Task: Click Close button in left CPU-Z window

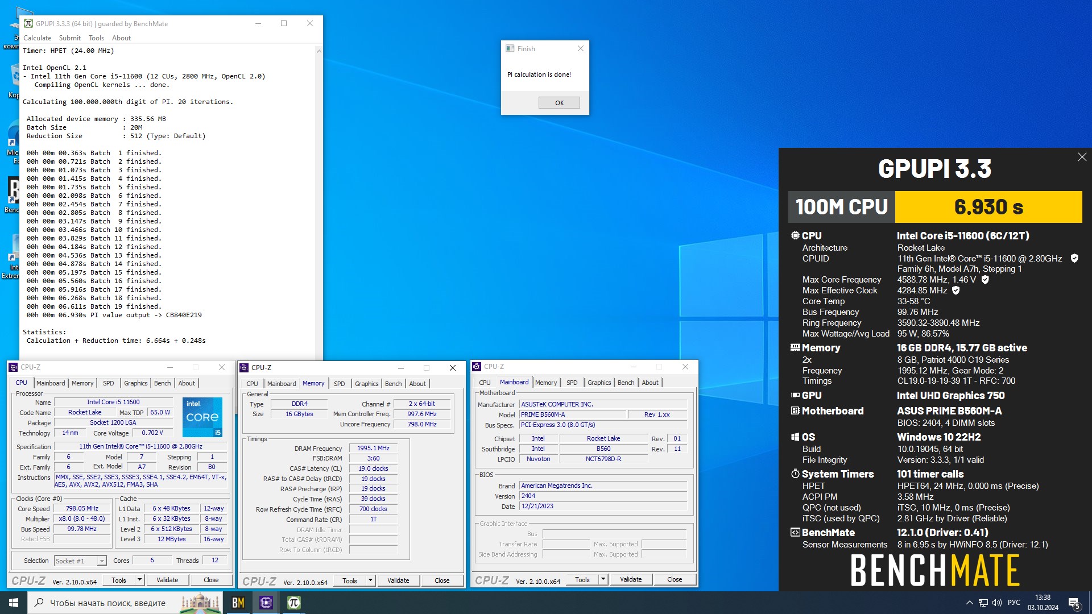Action: [211, 580]
